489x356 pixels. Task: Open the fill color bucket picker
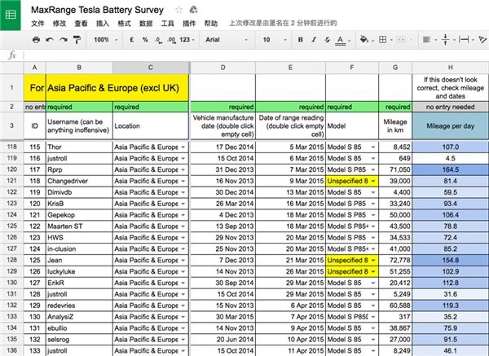coord(366,40)
